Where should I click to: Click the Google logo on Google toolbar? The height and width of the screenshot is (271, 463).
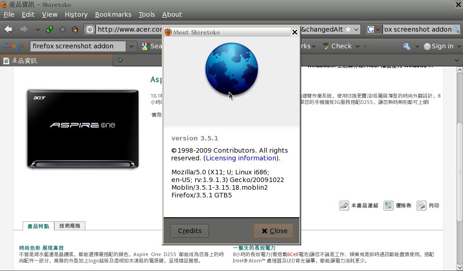point(14,46)
